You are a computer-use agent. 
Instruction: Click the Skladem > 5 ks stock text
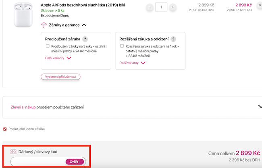click(52, 10)
